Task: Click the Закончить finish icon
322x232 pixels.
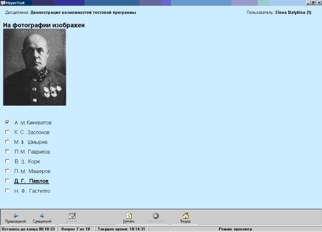Action: point(156,216)
